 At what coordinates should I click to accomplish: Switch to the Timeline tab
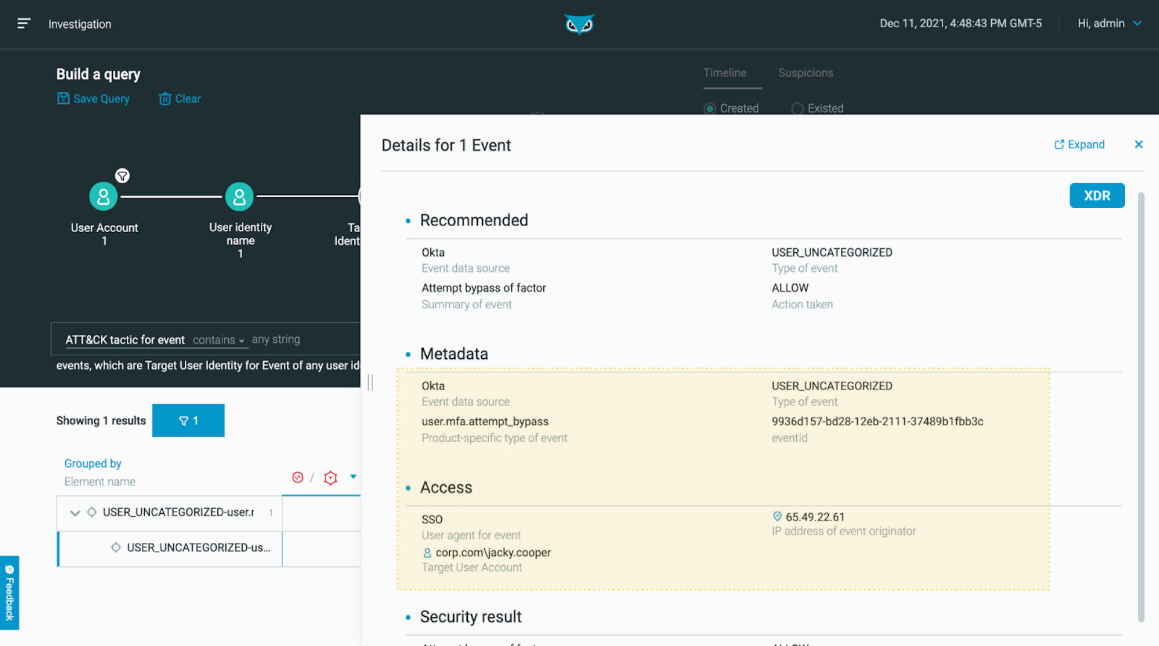(724, 73)
